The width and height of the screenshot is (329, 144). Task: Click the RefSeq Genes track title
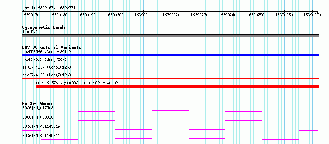point(38,103)
